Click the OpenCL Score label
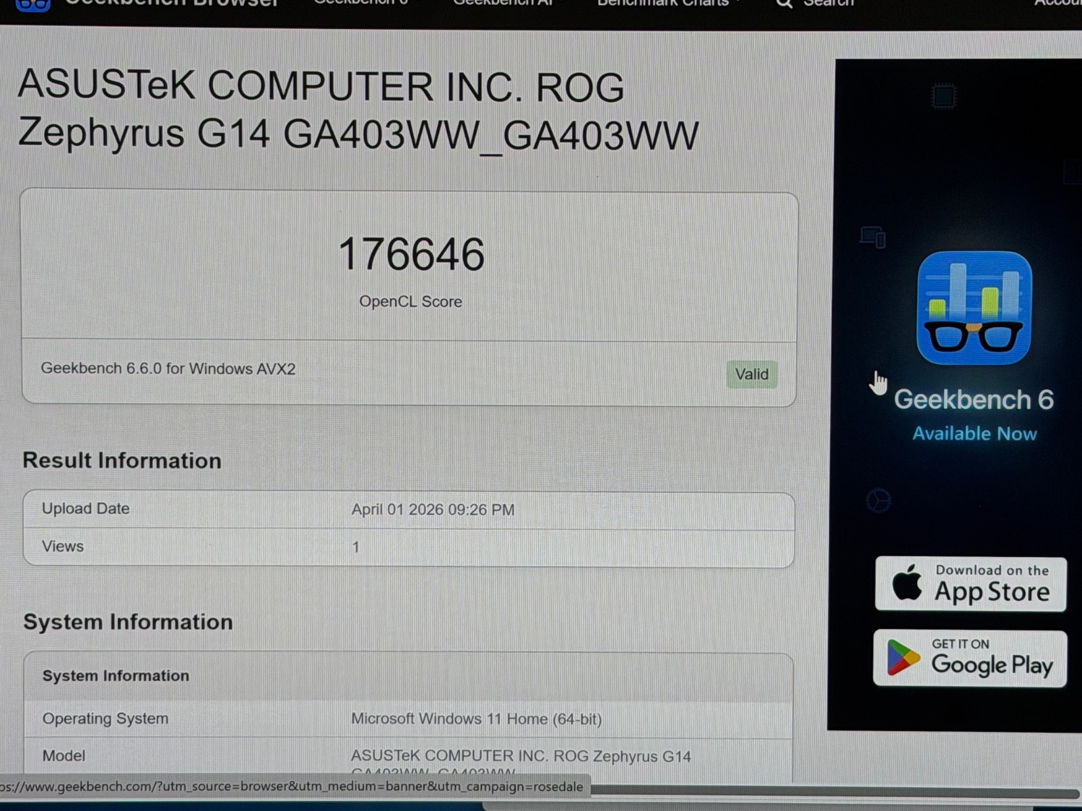1082x811 pixels. (410, 301)
